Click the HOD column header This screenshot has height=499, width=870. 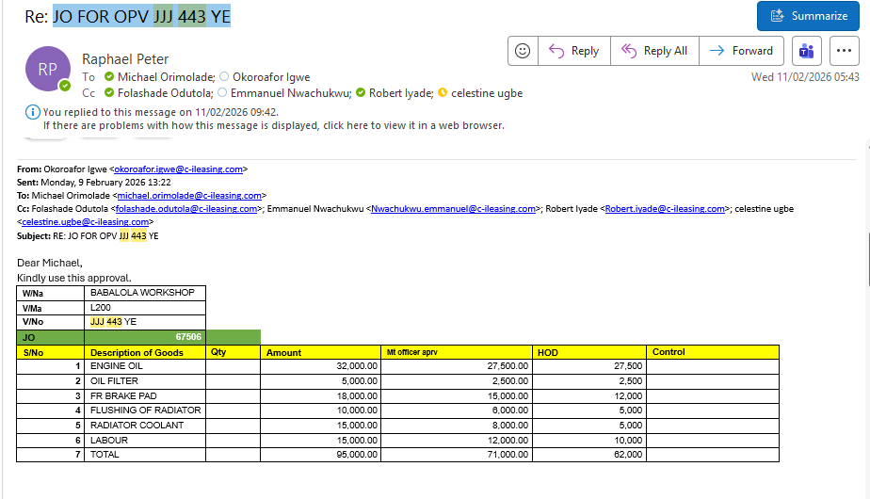click(x=589, y=352)
